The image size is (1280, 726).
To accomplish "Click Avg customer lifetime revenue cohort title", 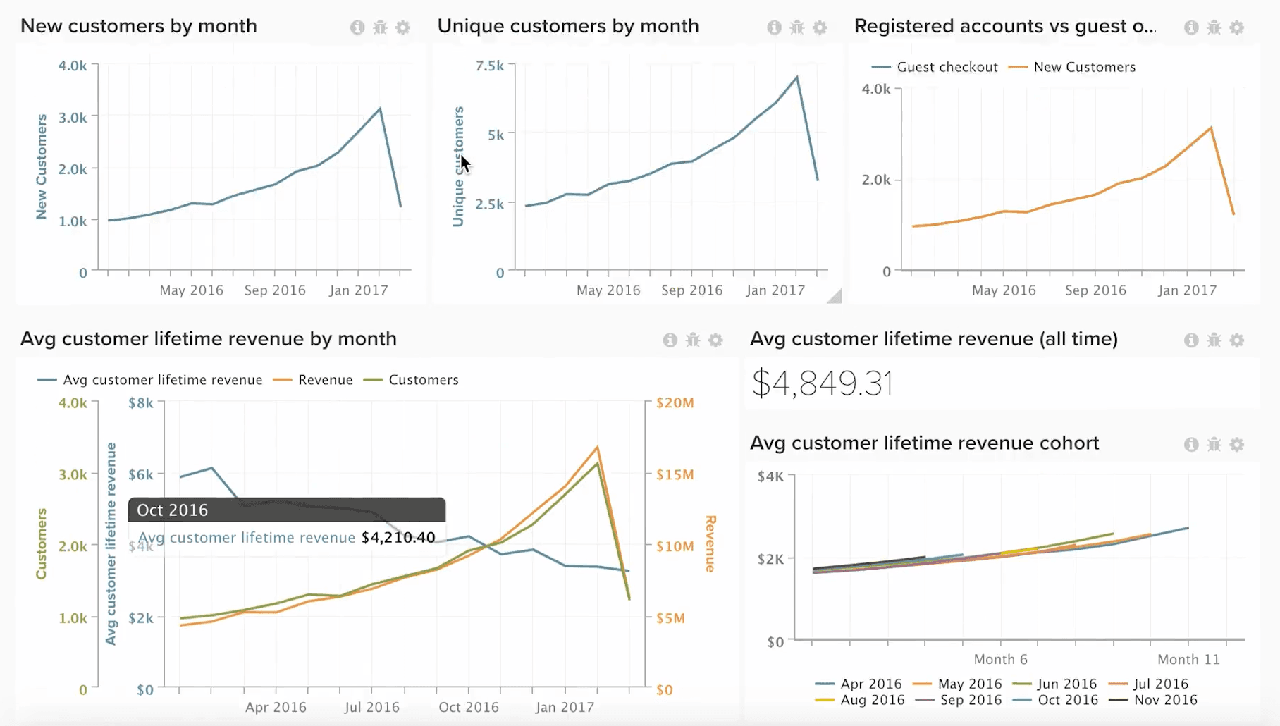I will click(x=925, y=443).
